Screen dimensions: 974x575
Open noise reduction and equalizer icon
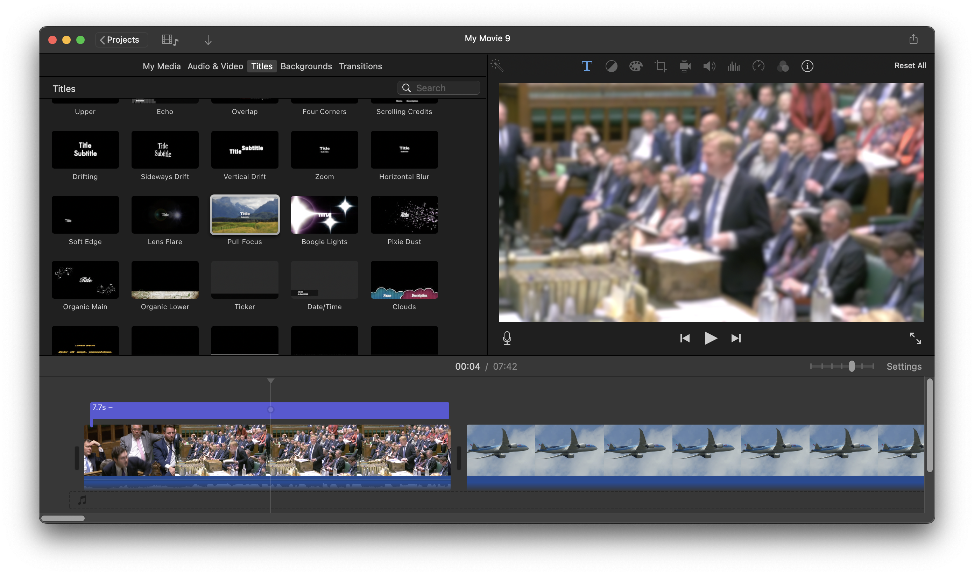pos(734,66)
